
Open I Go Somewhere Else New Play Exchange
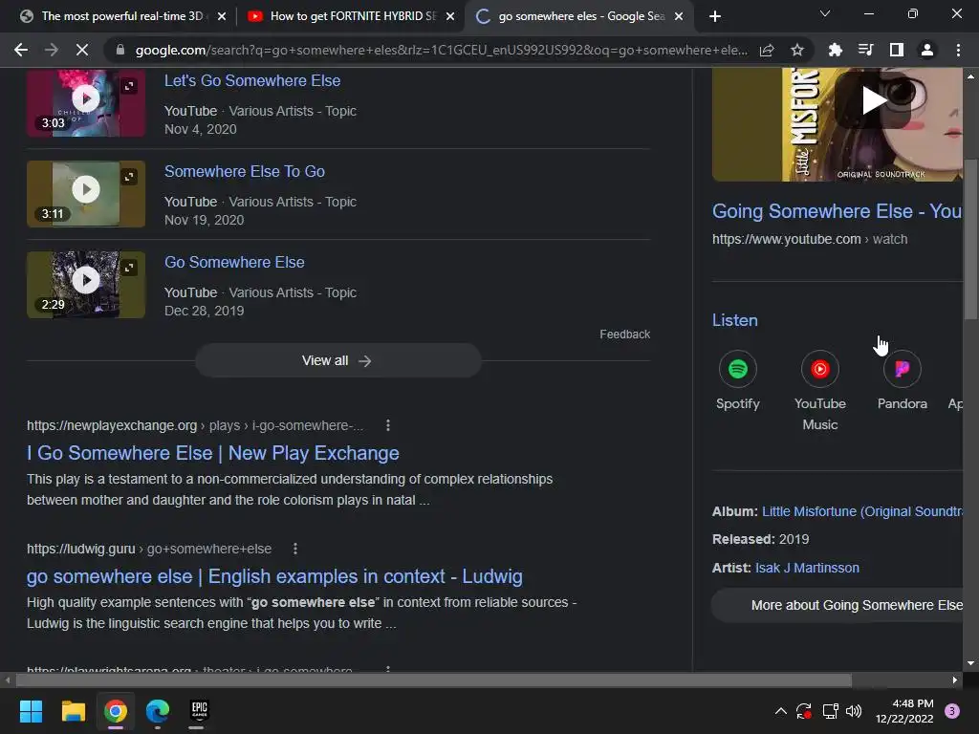(x=213, y=453)
